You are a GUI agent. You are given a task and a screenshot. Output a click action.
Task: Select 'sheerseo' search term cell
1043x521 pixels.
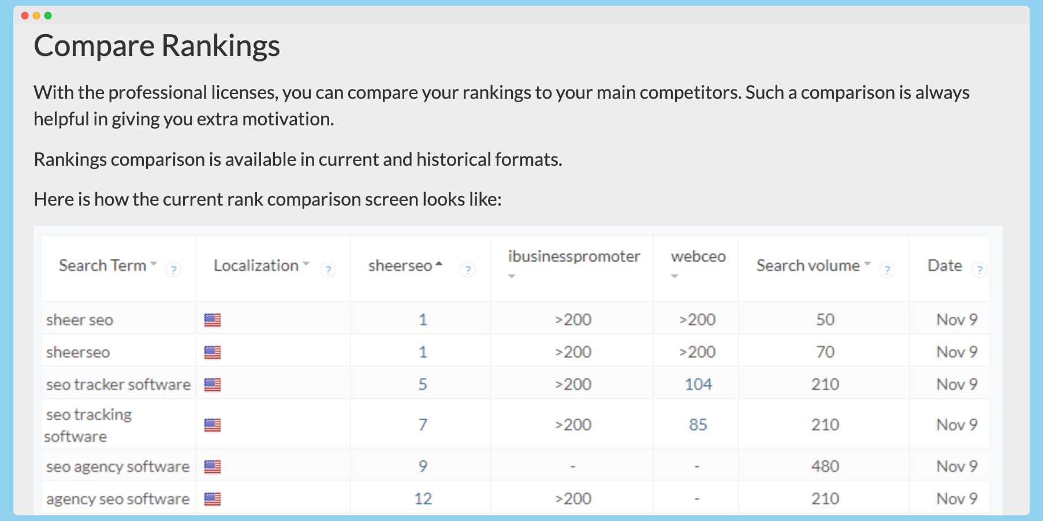(x=78, y=352)
